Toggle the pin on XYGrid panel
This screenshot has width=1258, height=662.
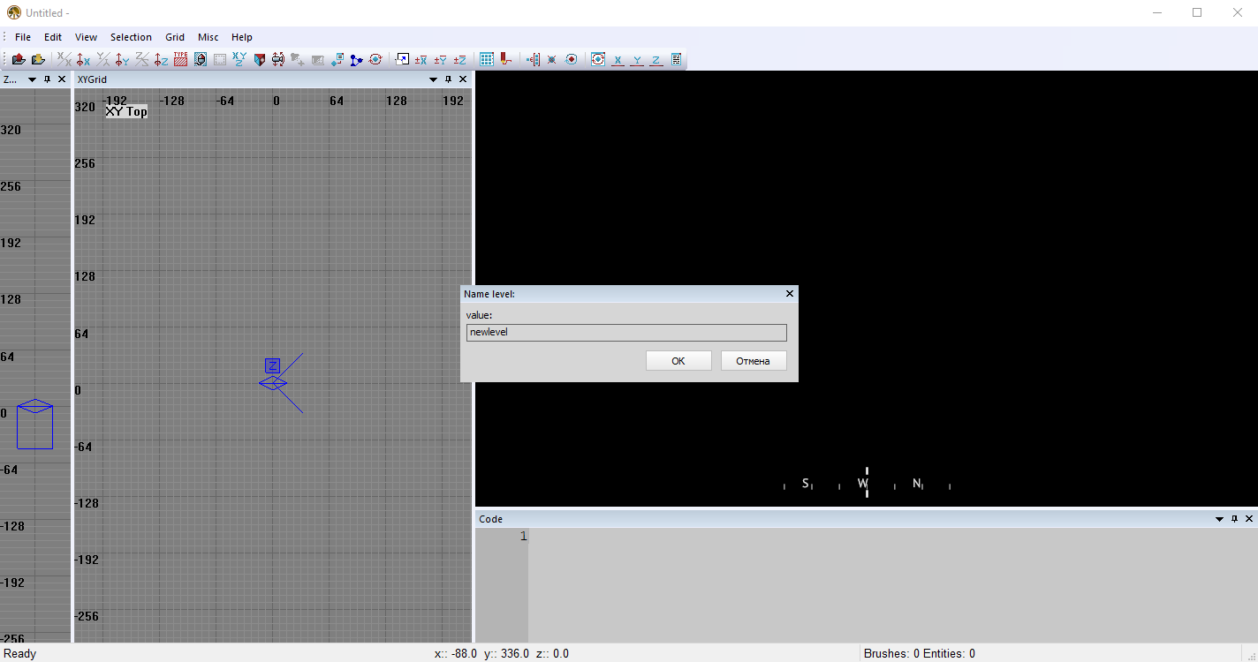click(448, 79)
